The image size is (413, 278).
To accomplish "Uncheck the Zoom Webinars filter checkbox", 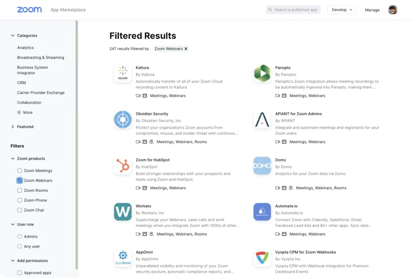I will click(20, 180).
